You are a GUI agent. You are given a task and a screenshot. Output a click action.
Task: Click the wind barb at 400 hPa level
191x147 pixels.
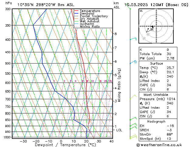tap(133, 39)
